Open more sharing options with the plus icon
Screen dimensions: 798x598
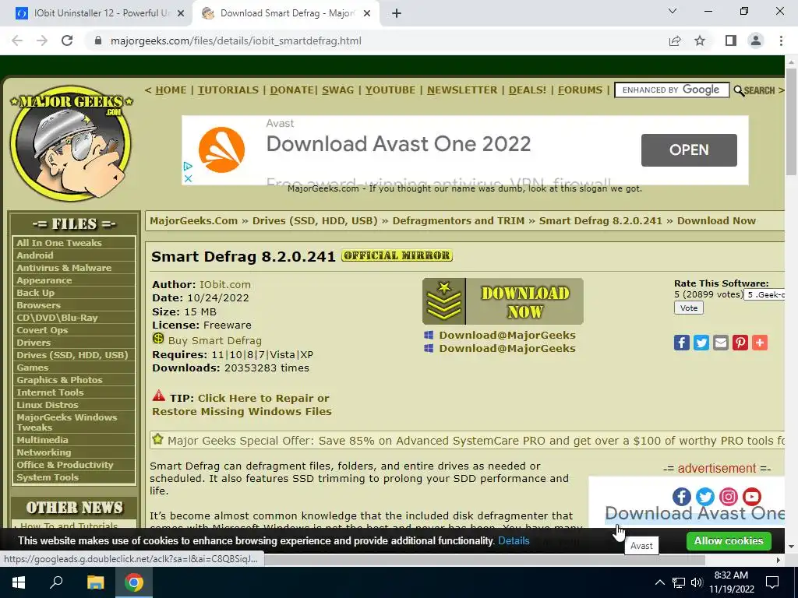[x=759, y=343]
